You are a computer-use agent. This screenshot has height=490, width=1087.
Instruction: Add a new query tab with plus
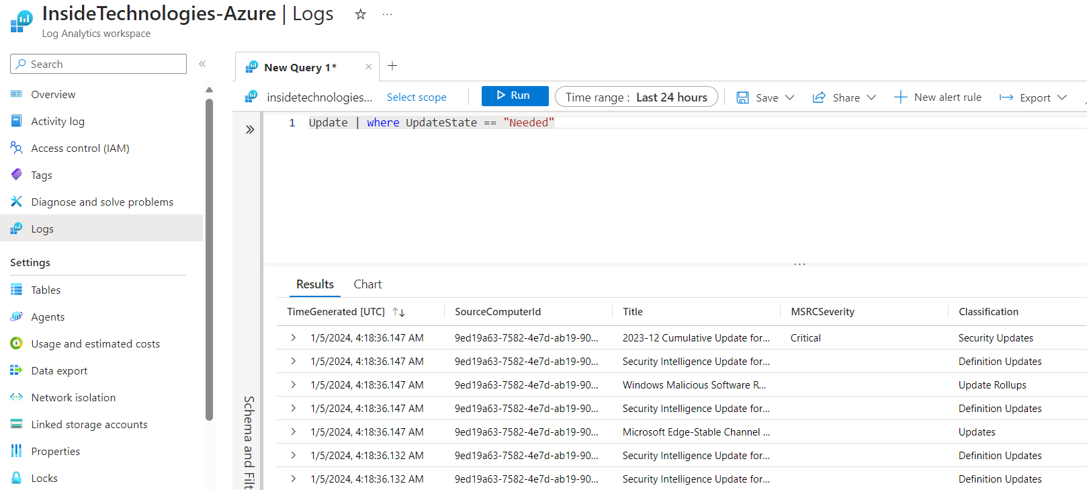coord(392,66)
